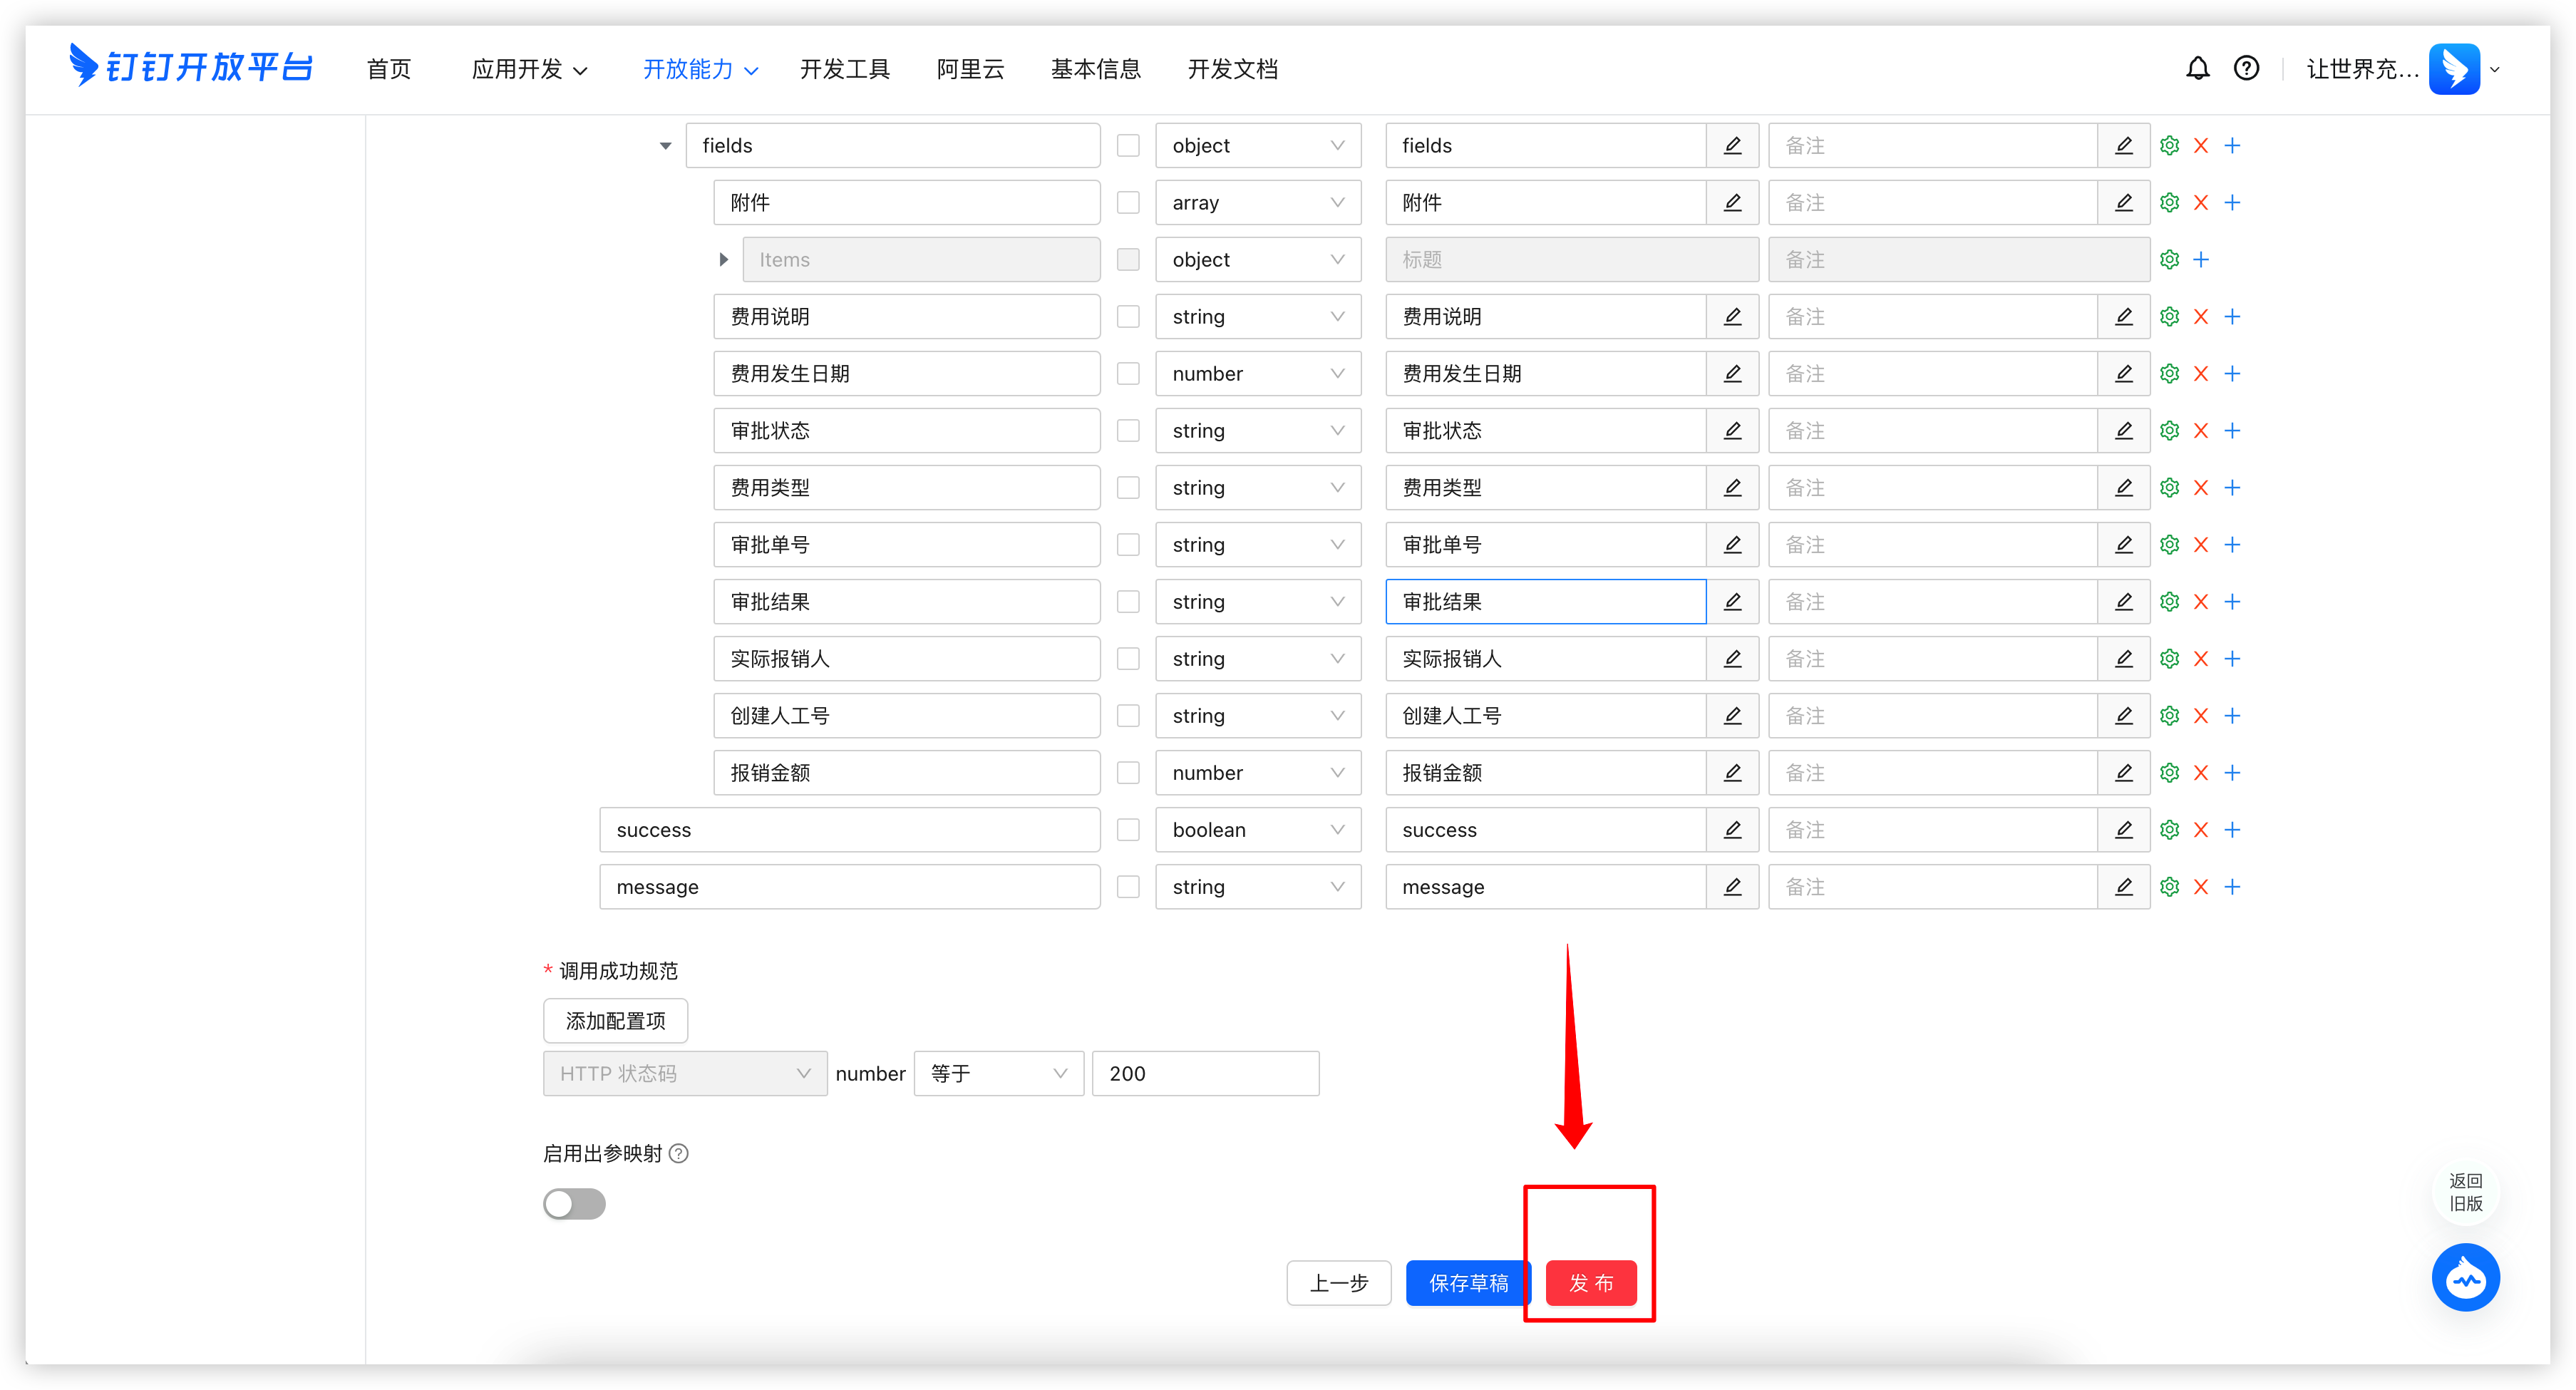Toggle the 启用出参映射 switch

(574, 1204)
